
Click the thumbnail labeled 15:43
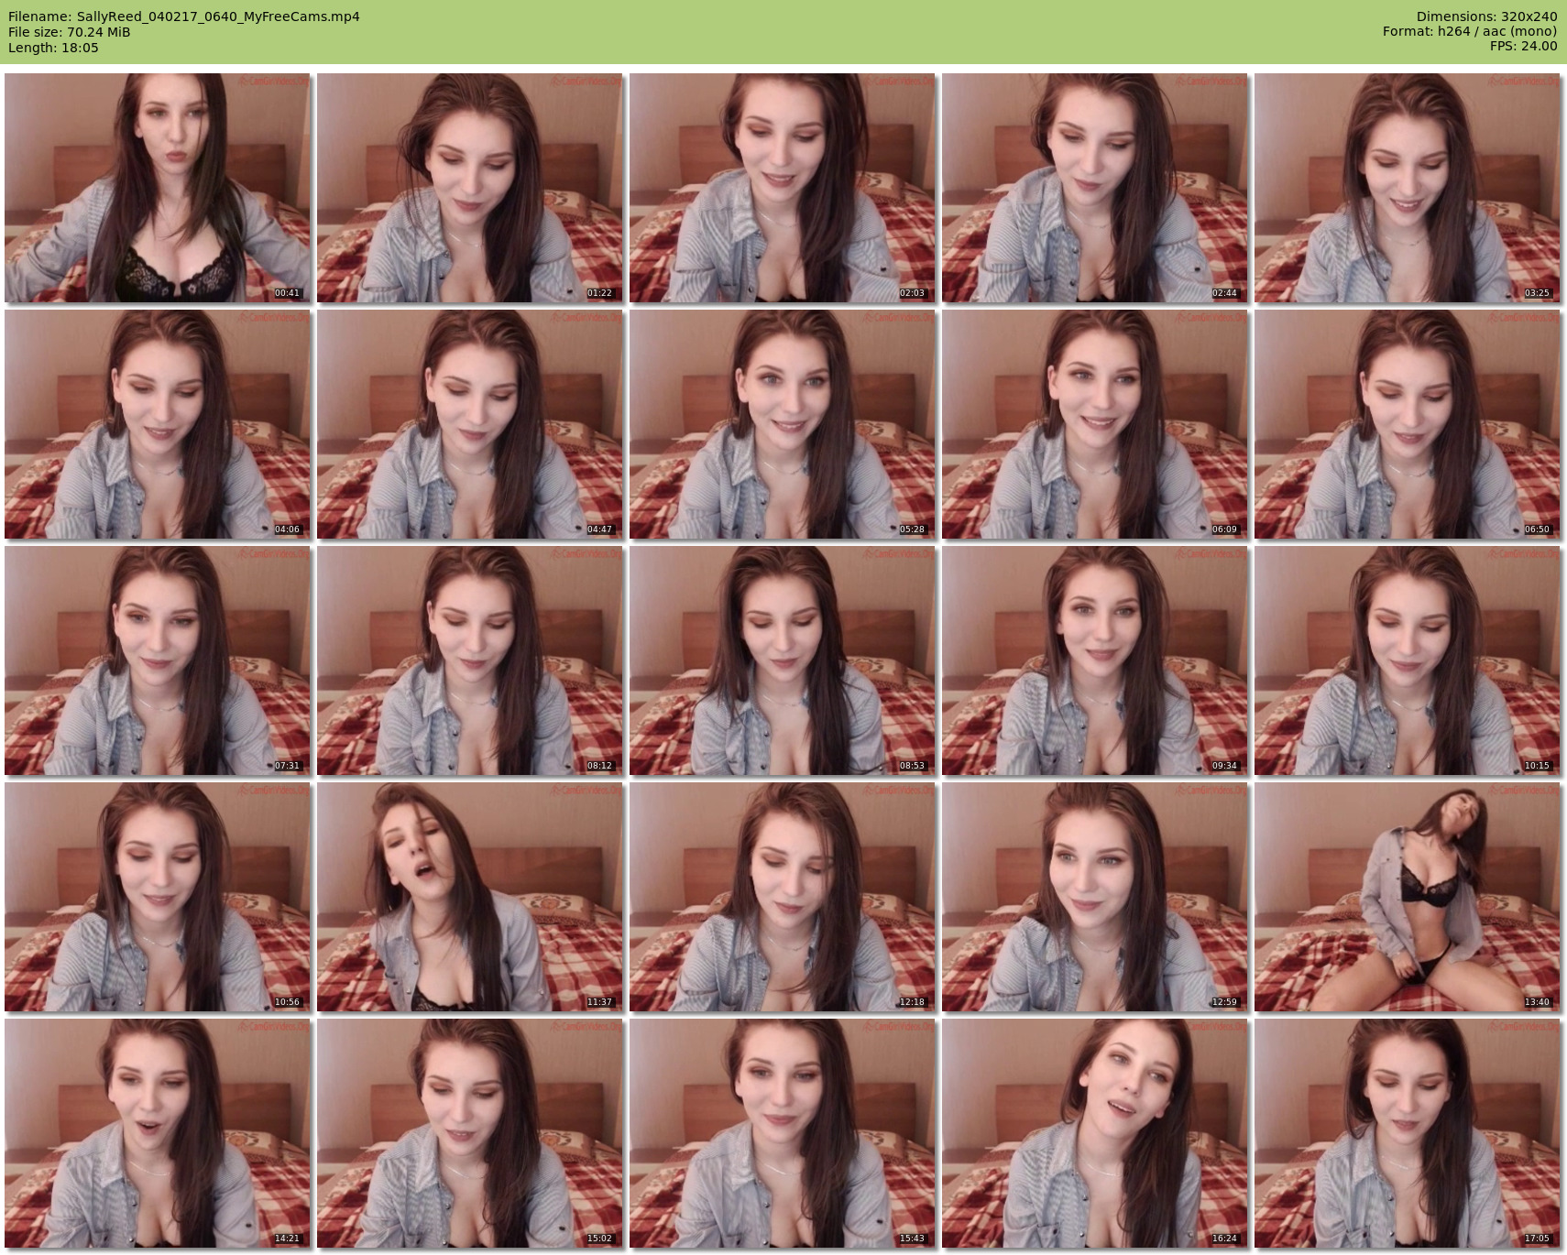(782, 1133)
